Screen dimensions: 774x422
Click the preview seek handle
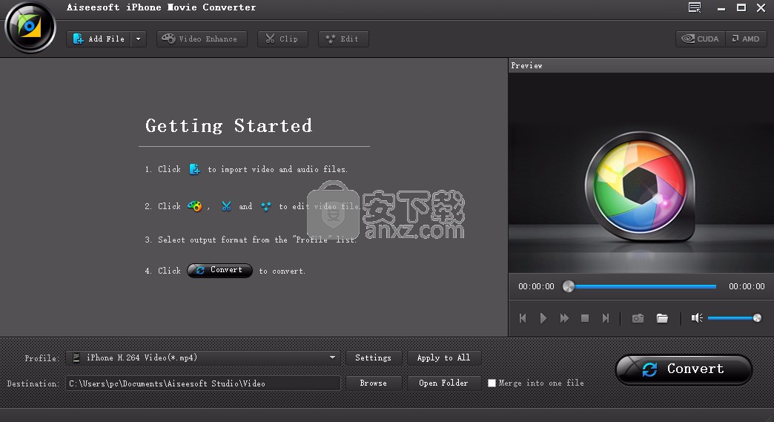(x=569, y=286)
